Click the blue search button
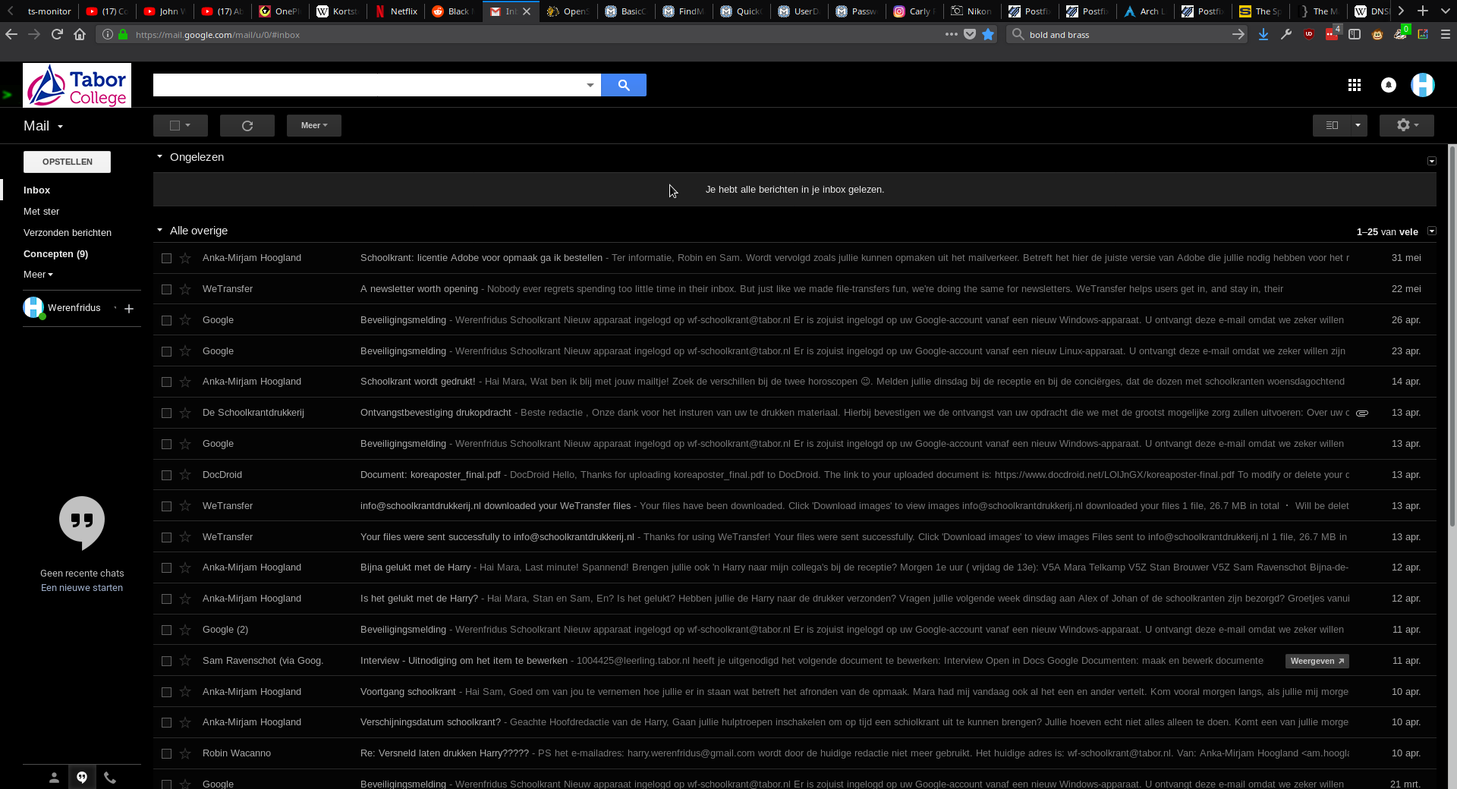 pyautogui.click(x=623, y=85)
